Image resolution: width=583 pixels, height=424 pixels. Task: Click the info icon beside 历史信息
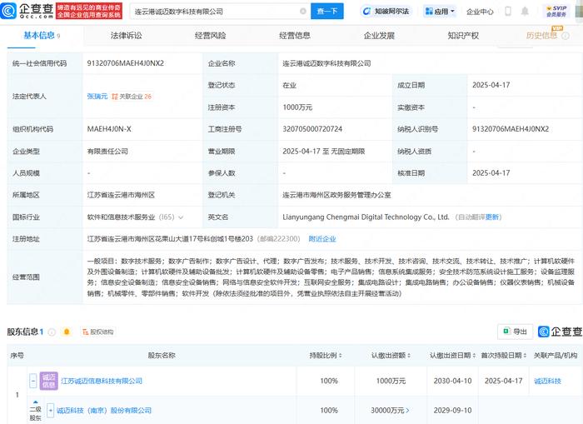point(566,36)
